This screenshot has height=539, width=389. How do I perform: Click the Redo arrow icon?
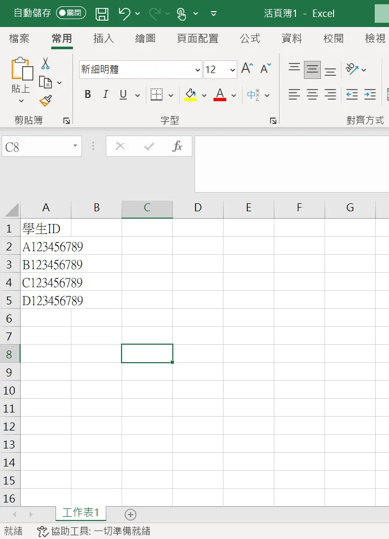pos(155,14)
